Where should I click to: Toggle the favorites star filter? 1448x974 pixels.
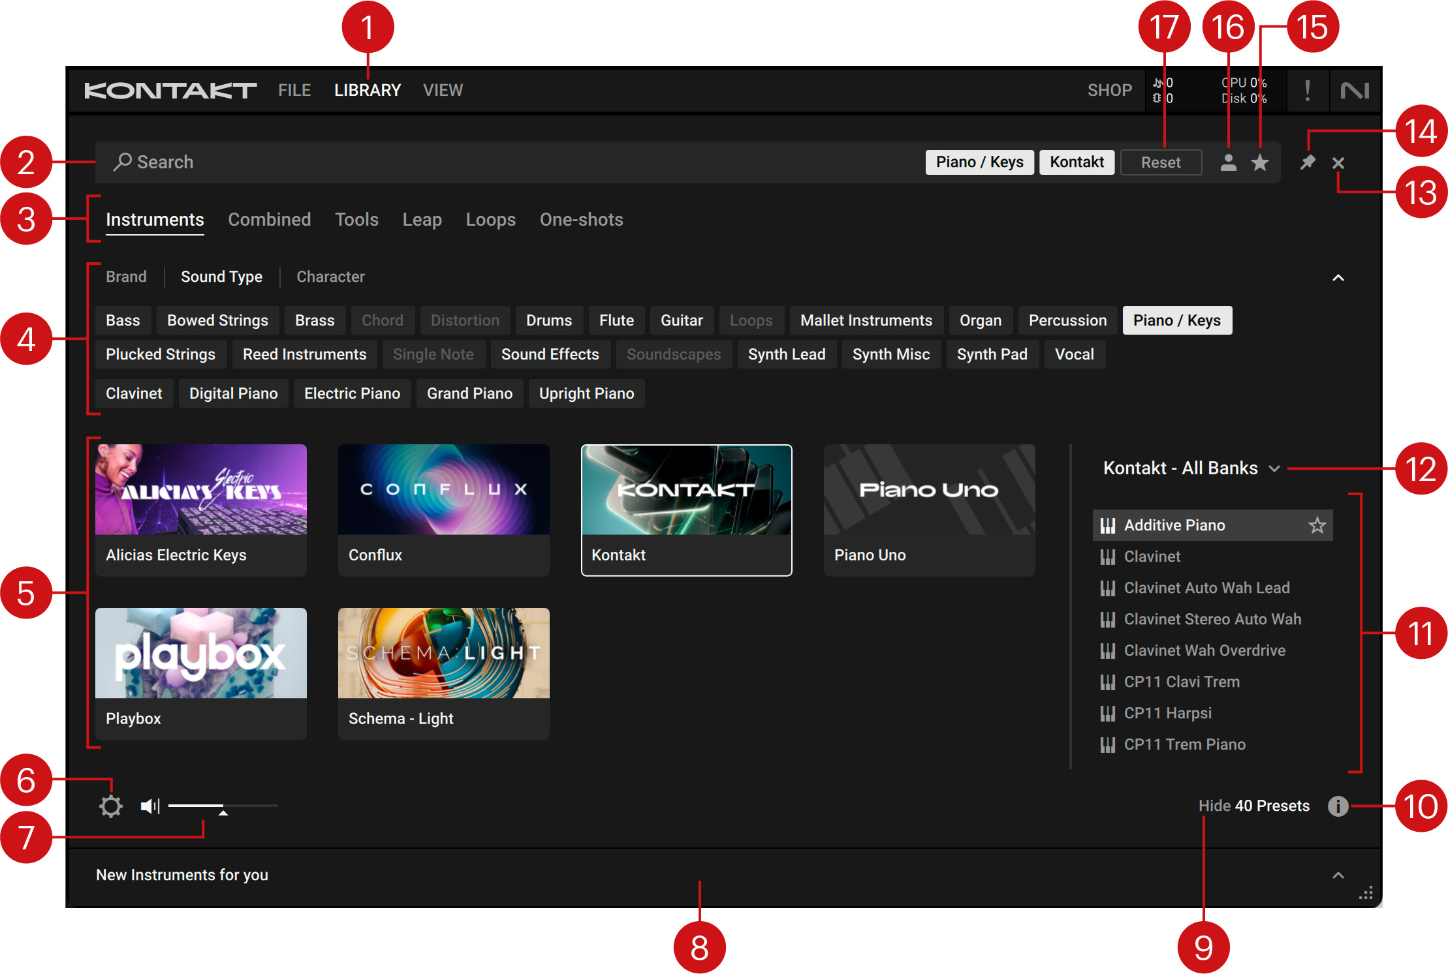coord(1260,162)
